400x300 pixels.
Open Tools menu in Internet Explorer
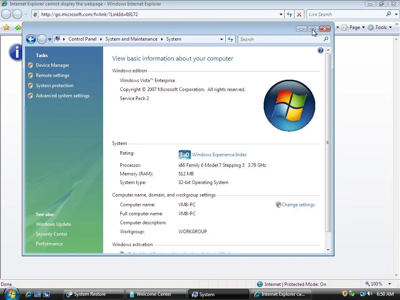(380, 27)
